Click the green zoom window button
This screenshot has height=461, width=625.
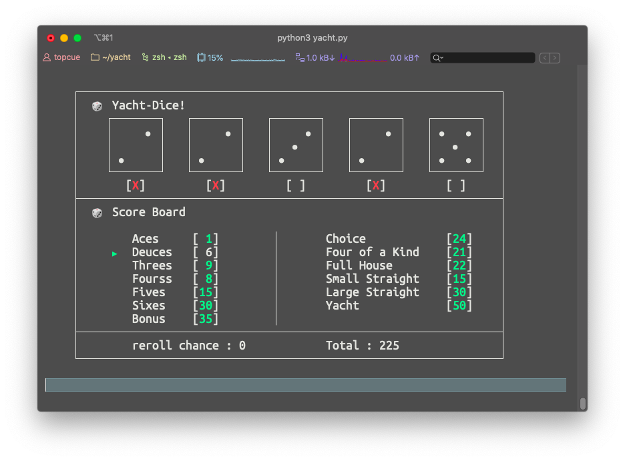77,38
